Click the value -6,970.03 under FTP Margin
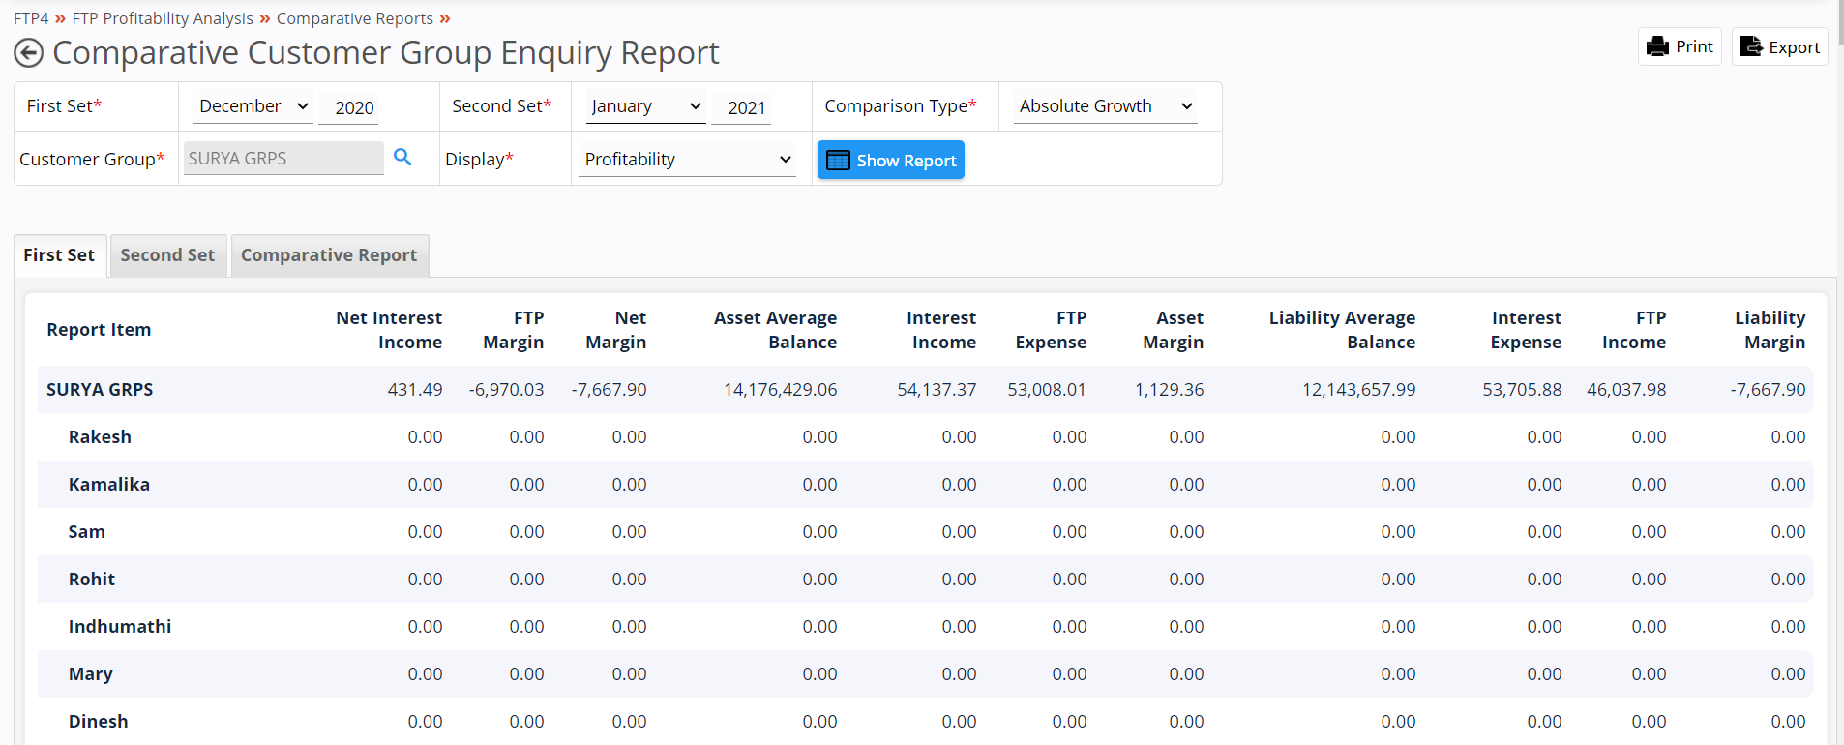1844x745 pixels. [506, 390]
